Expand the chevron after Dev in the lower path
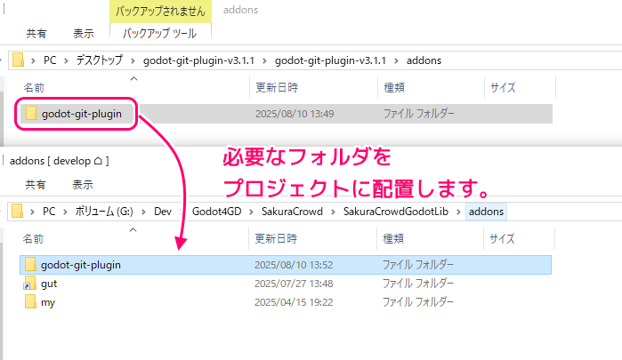622x360 pixels. pos(186,212)
